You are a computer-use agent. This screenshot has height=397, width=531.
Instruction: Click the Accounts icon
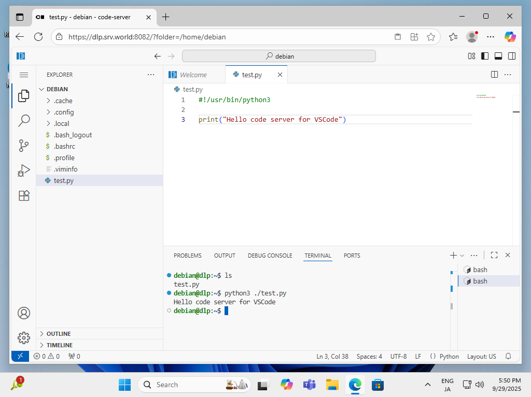(24, 313)
